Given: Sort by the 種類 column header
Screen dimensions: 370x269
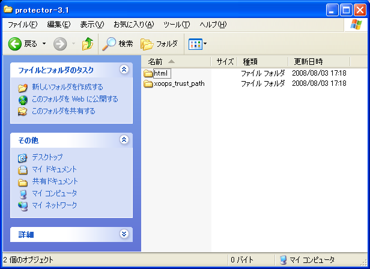Looking at the screenshot, I should tap(262, 62).
